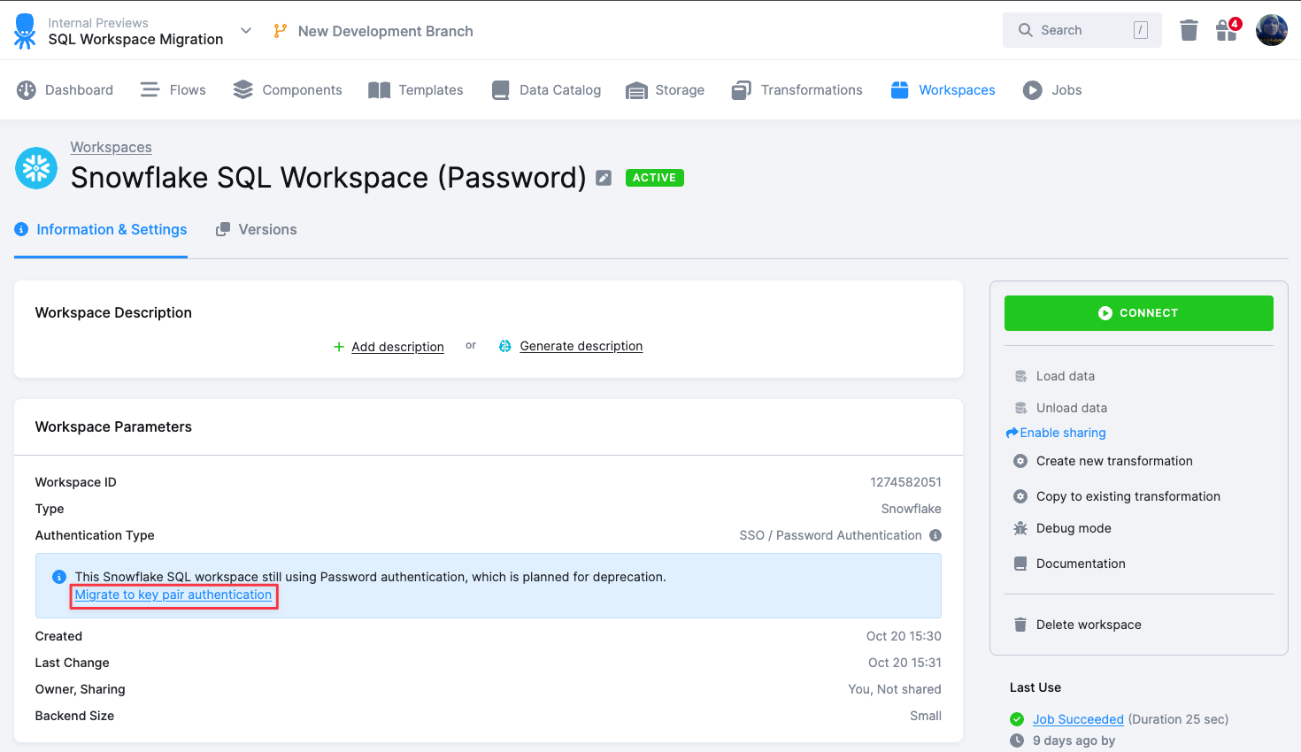Navigate to Components
Viewport: 1301px width, 752px height.
287,90
